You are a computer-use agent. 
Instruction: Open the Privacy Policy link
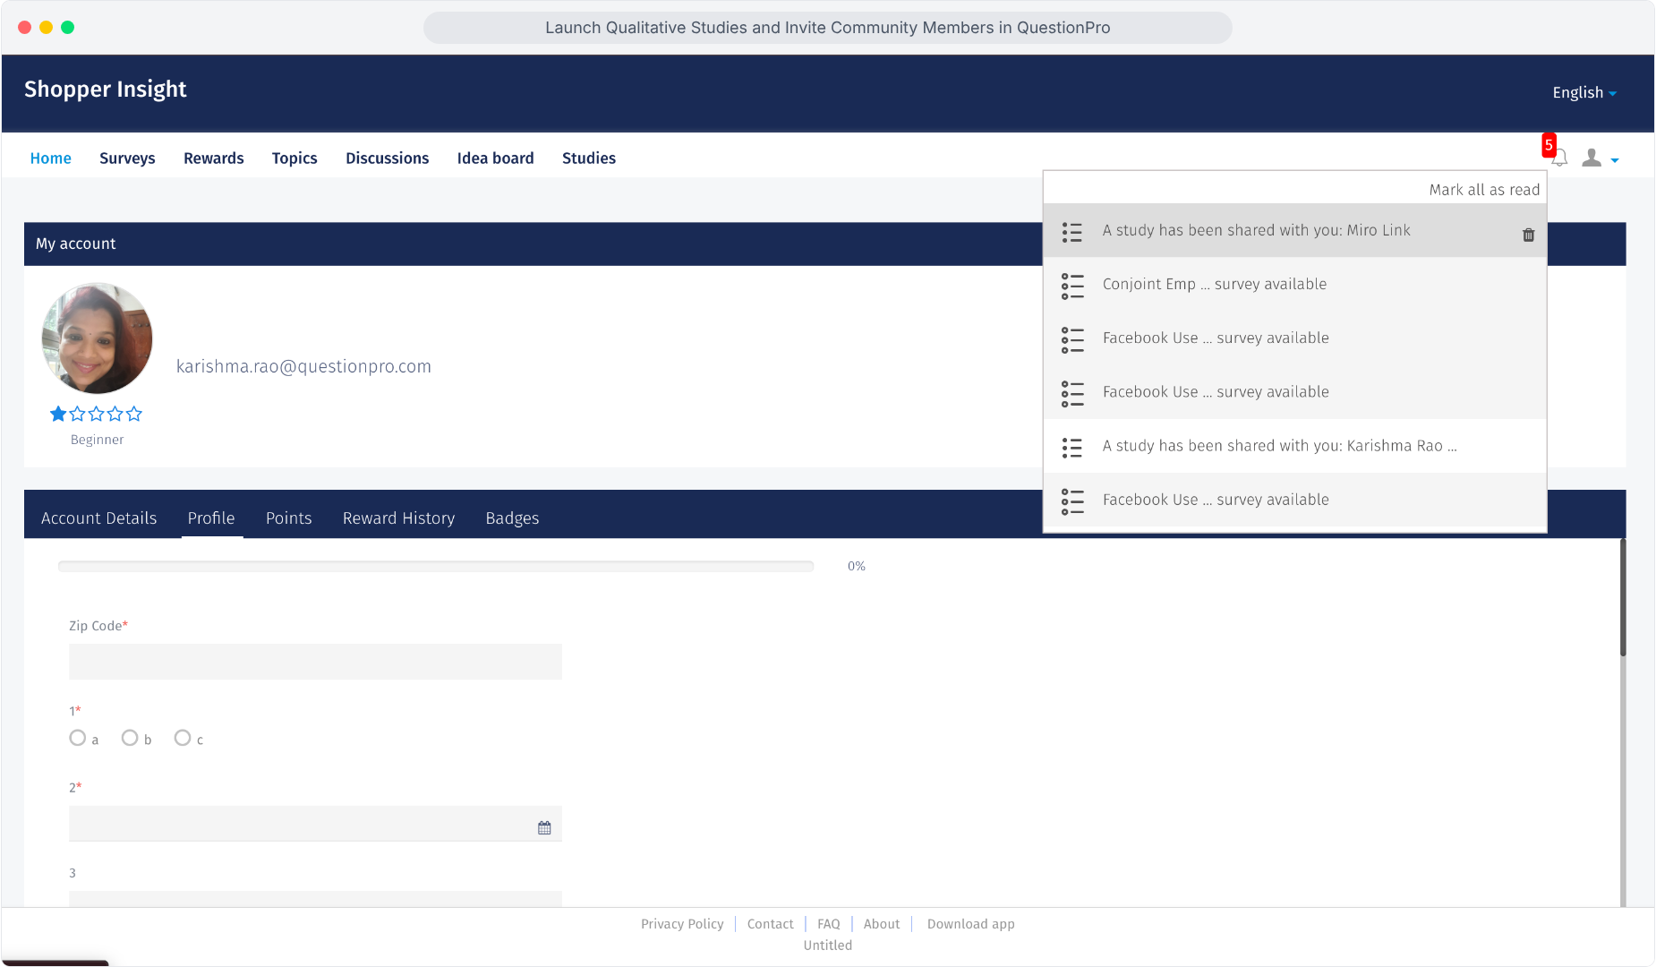[x=682, y=924]
